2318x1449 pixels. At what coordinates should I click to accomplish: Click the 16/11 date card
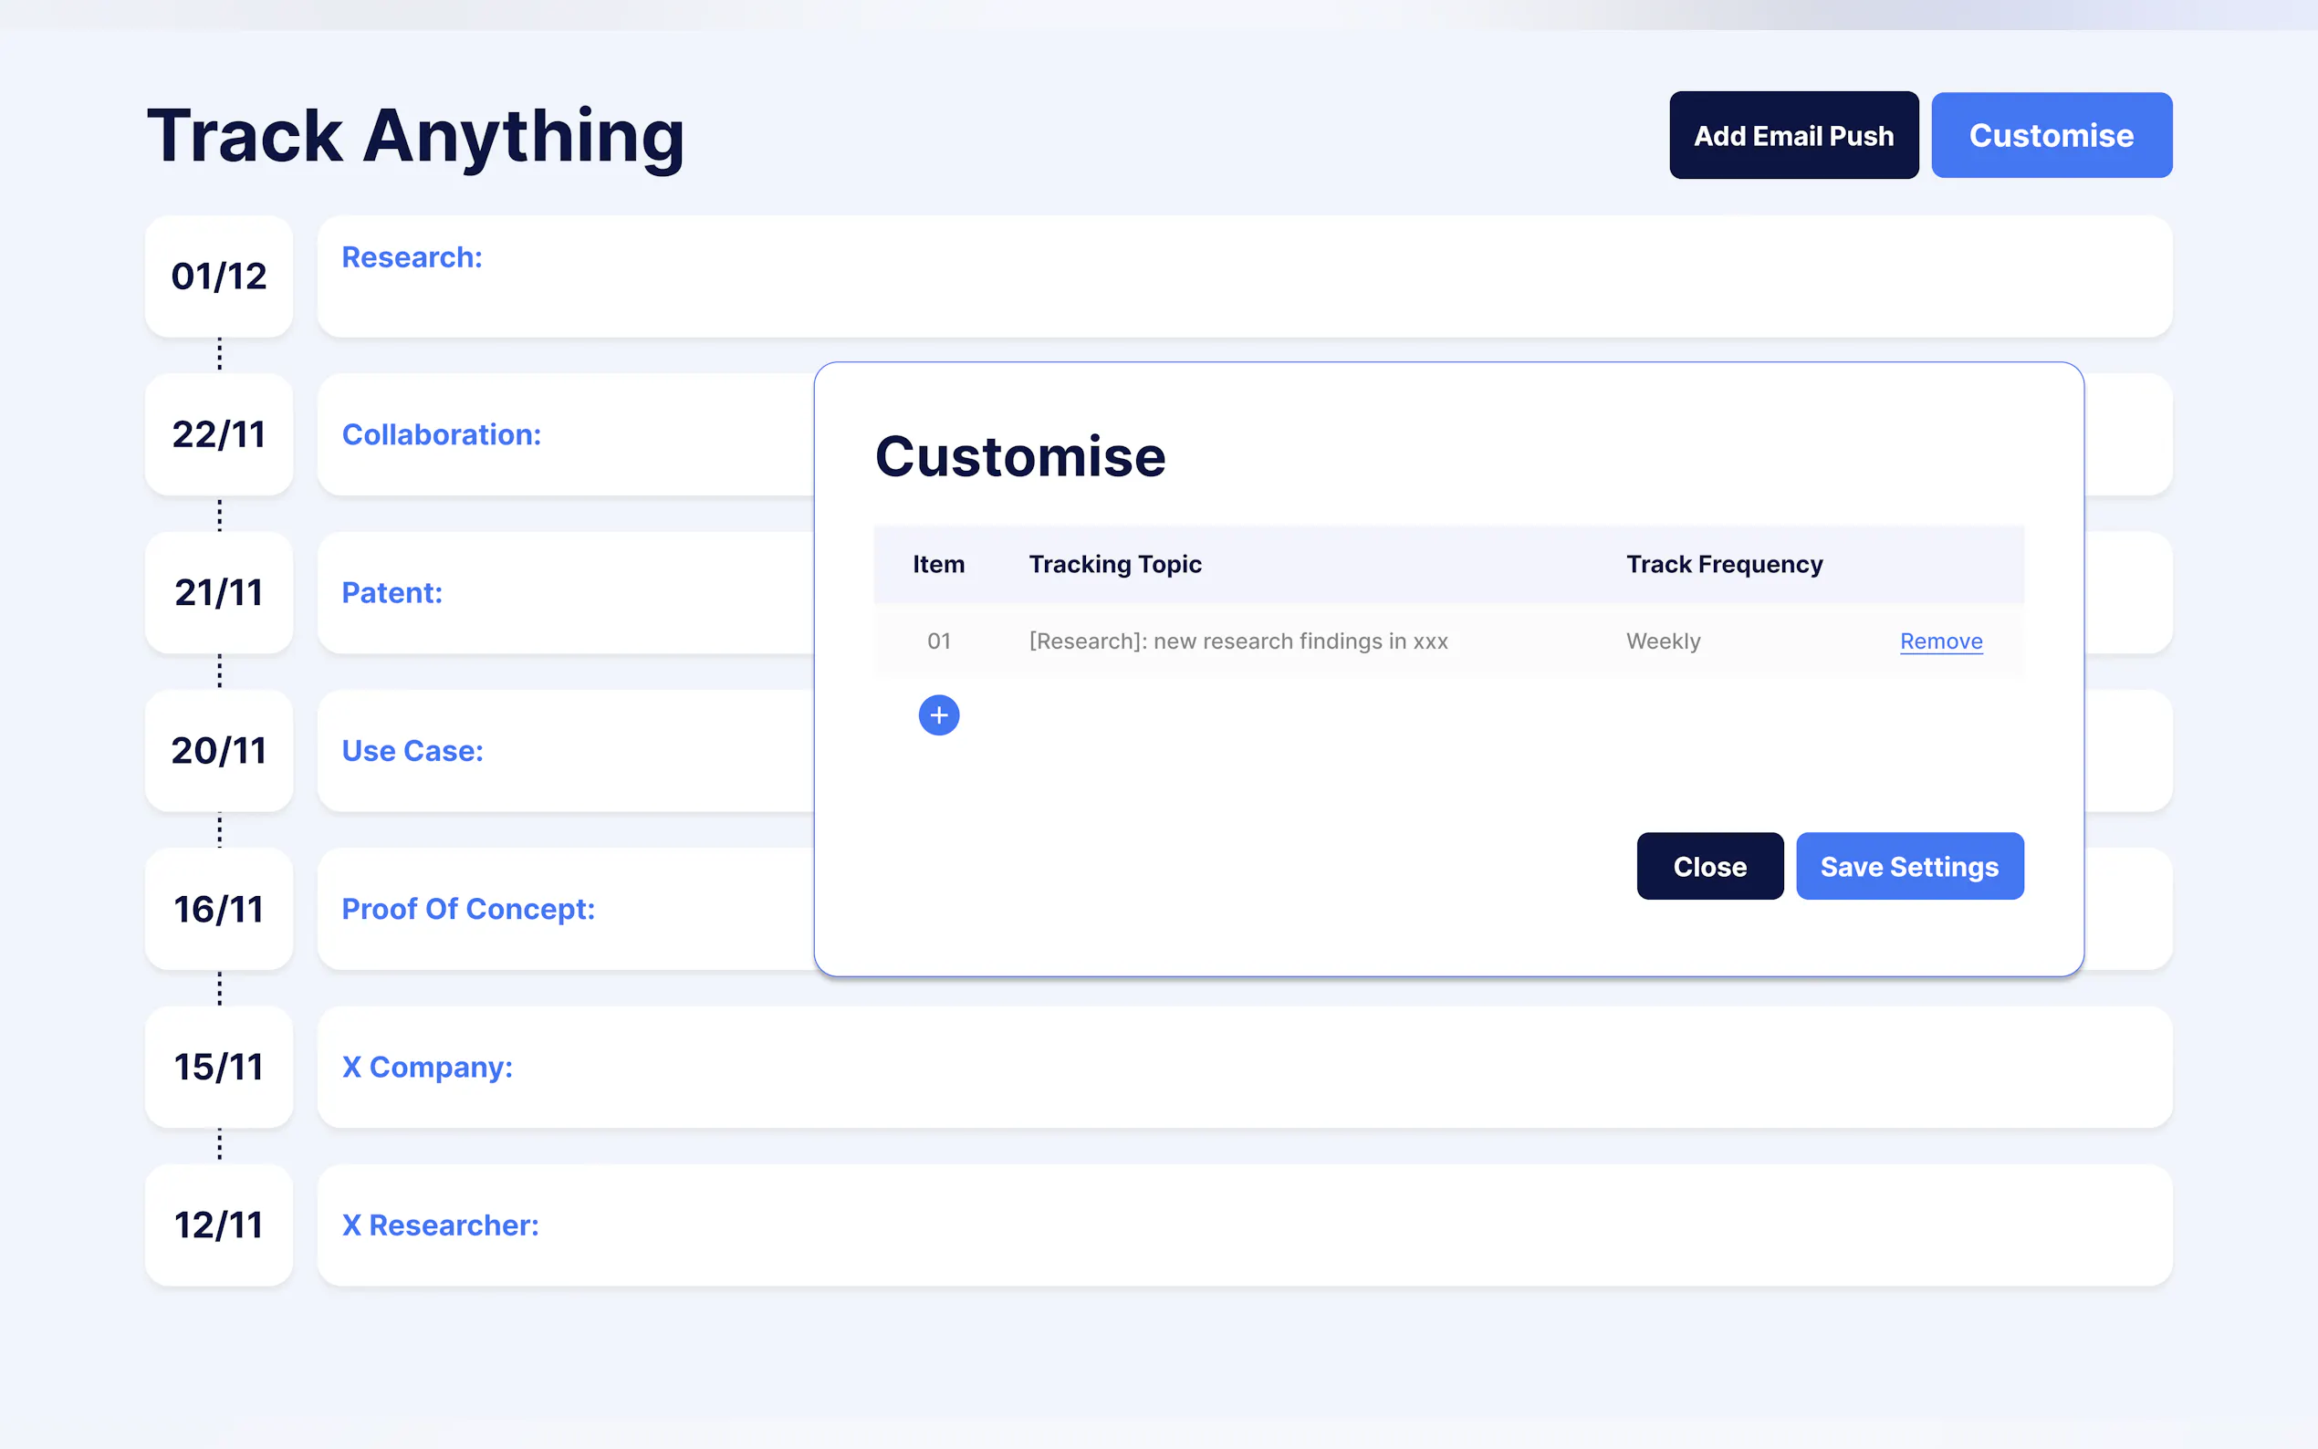[218, 909]
